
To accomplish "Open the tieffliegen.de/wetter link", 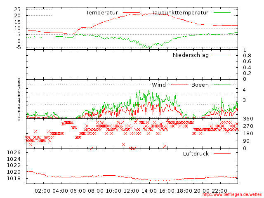I will coord(232,195).
